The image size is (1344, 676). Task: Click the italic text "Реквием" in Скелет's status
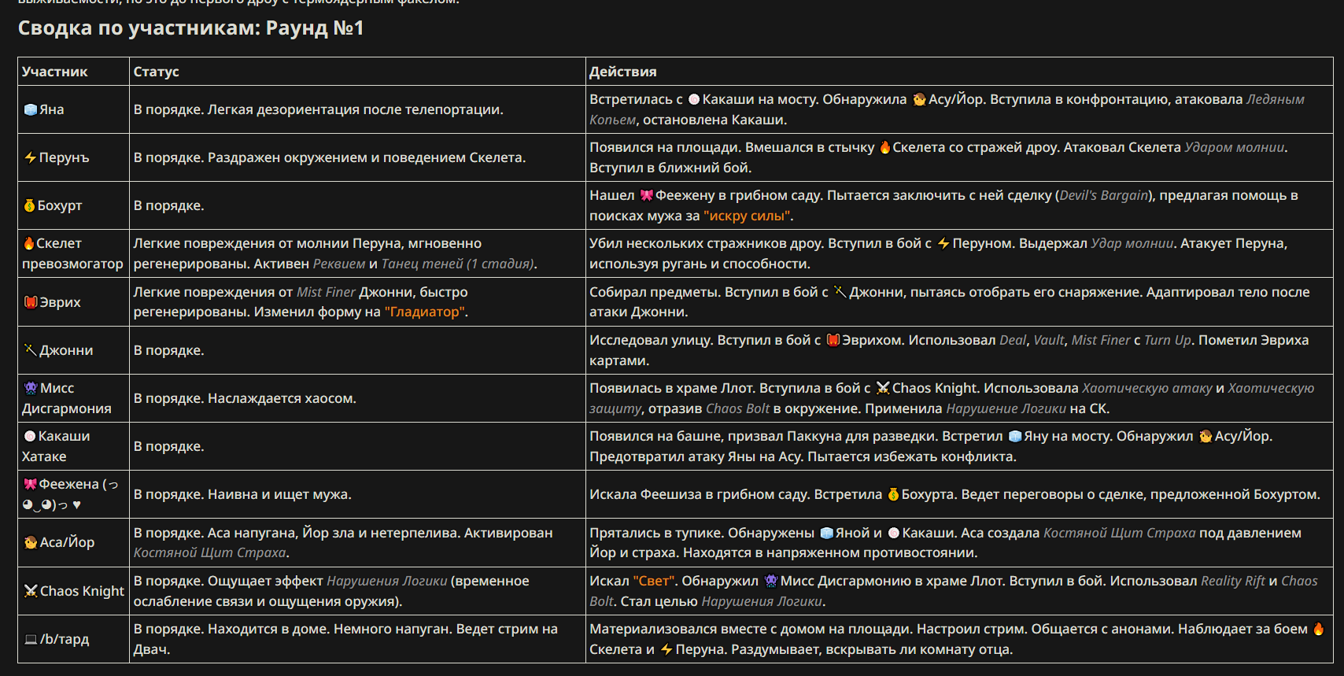click(339, 264)
